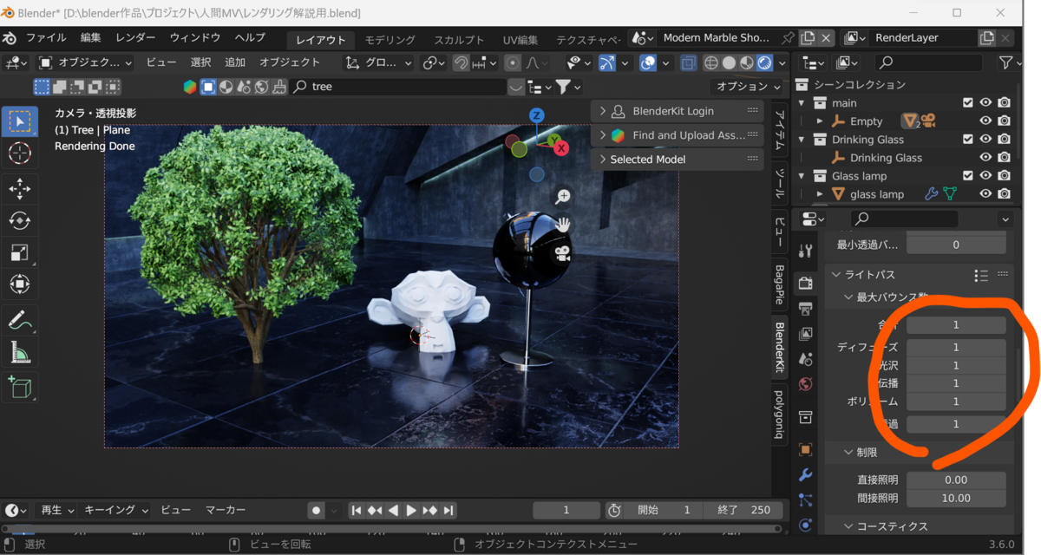Click the 間接照明 value field
Viewport: 1041px width, 555px height.
coord(956,498)
